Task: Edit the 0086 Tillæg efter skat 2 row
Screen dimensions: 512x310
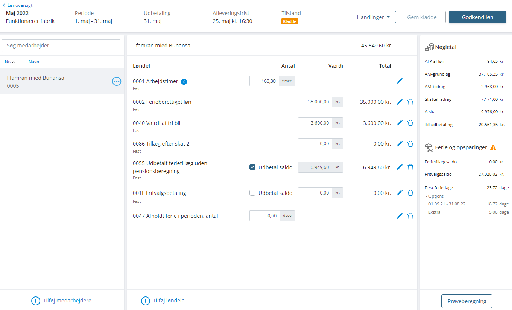Action: (400, 144)
